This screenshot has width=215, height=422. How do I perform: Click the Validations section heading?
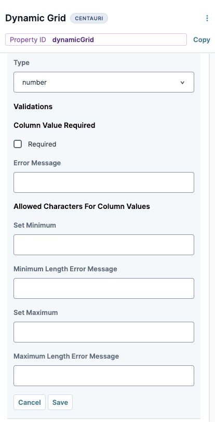(x=33, y=107)
